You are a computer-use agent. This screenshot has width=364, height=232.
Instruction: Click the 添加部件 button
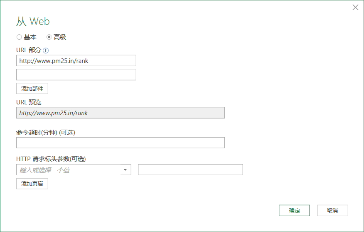coord(32,88)
